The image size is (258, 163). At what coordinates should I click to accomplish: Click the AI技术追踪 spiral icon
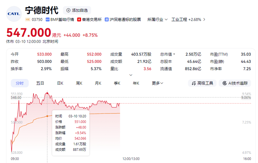tap(224, 83)
